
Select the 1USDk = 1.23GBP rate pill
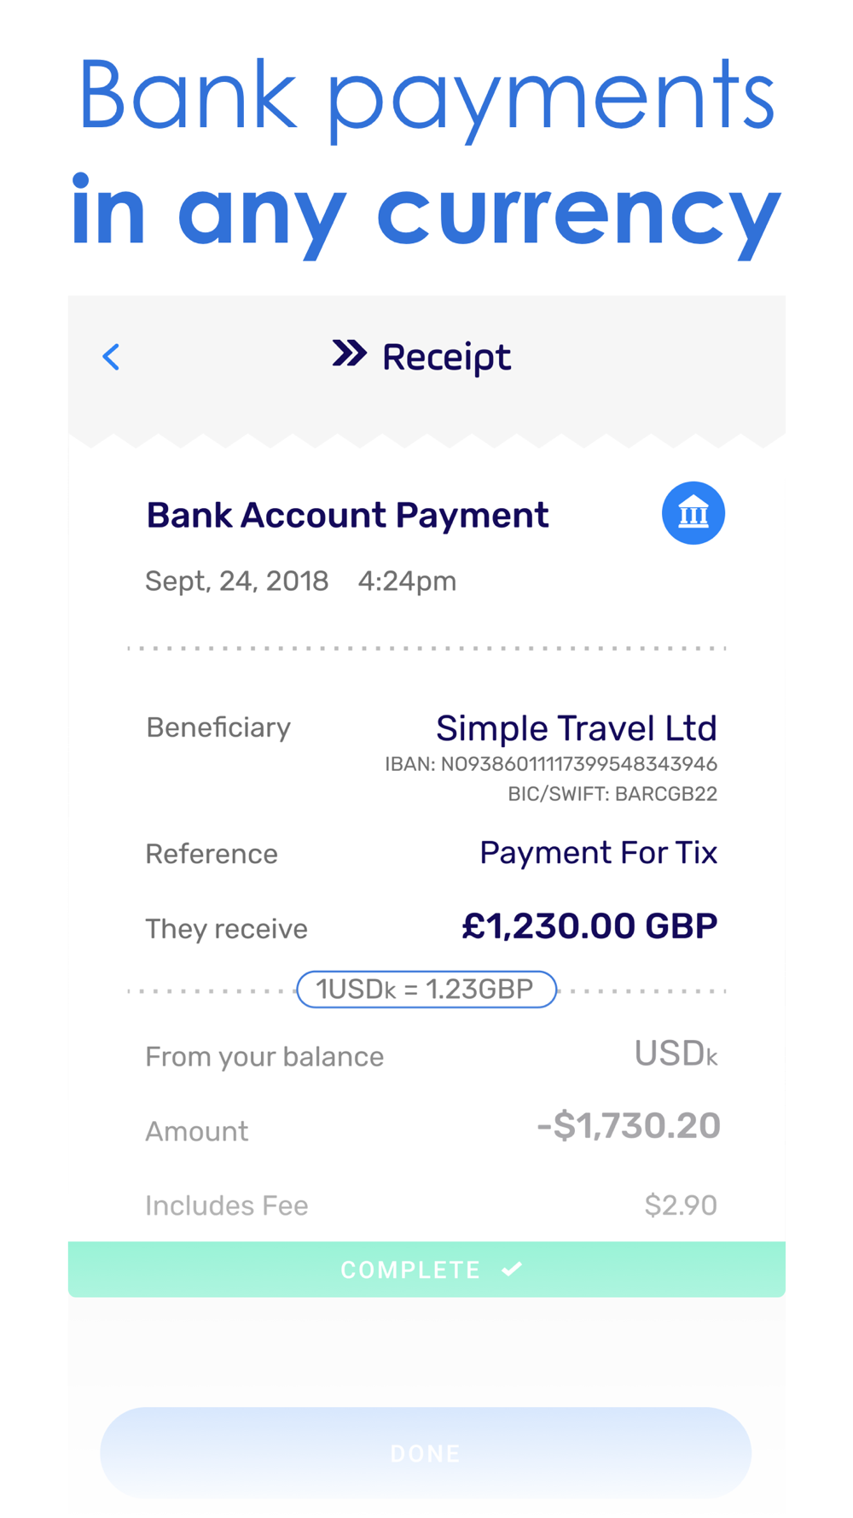coord(426,990)
